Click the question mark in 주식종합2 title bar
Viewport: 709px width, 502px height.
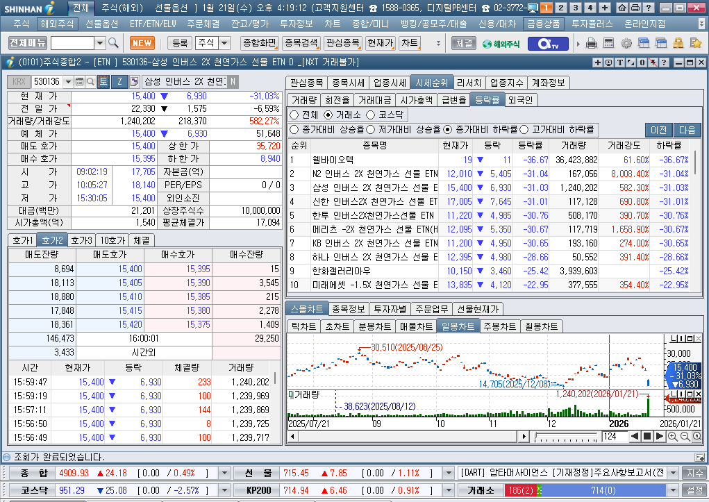pos(664,62)
